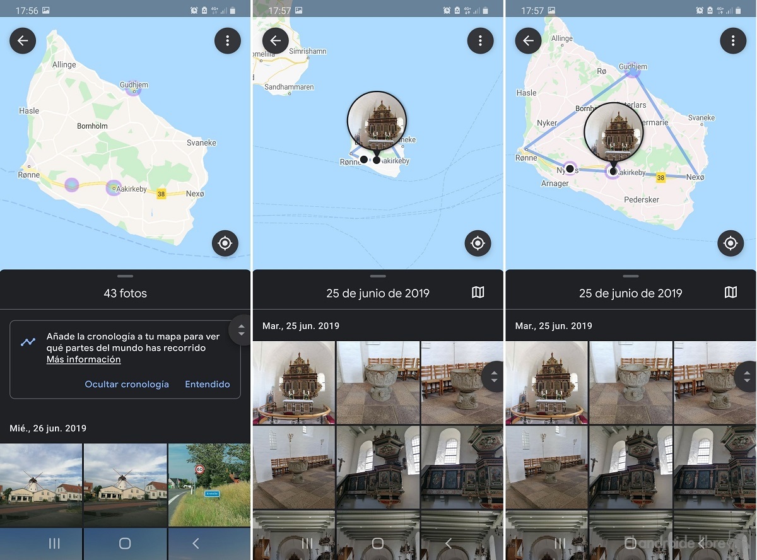Tap the recent apps button on the second phone

pos(307,543)
